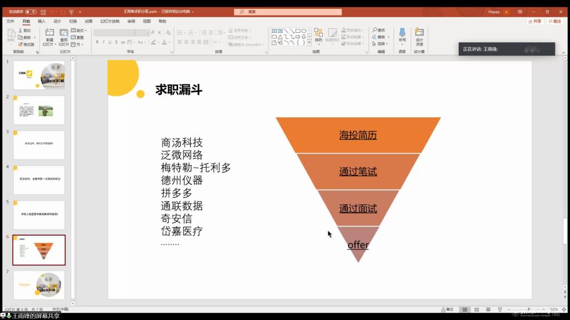Center-align the text
Image resolution: width=570 pixels, height=320 pixels.
[x=186, y=42]
